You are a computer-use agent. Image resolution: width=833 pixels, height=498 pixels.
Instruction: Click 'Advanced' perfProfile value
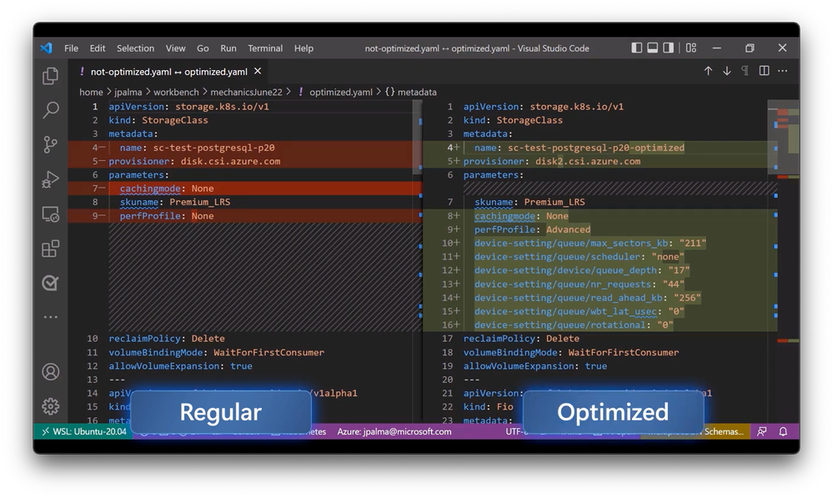(x=568, y=229)
